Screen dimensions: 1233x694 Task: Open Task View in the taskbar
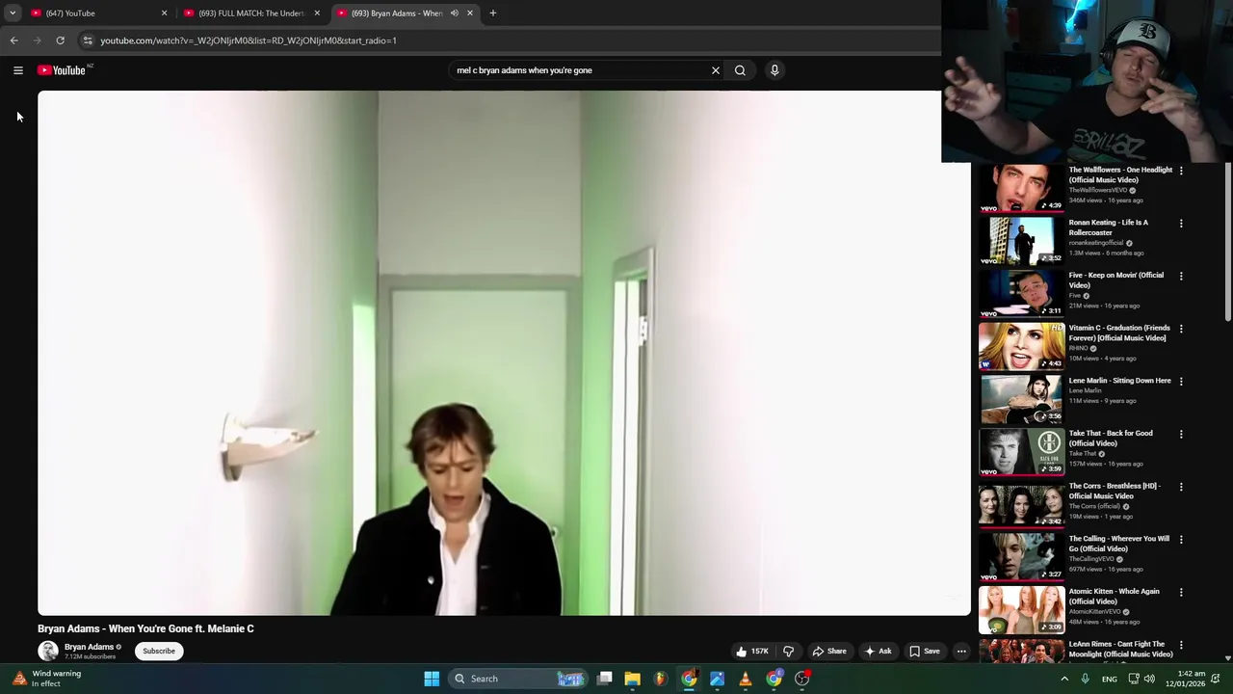pyautogui.click(x=604, y=679)
